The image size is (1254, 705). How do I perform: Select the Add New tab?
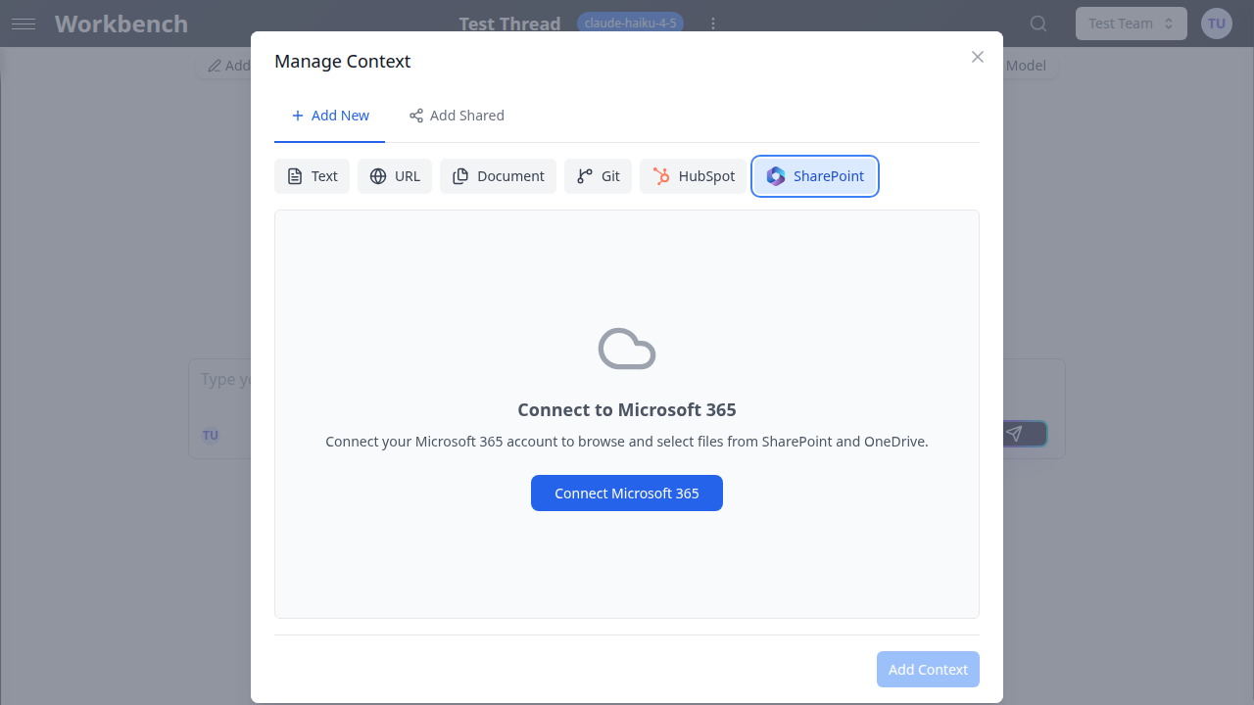click(x=329, y=116)
